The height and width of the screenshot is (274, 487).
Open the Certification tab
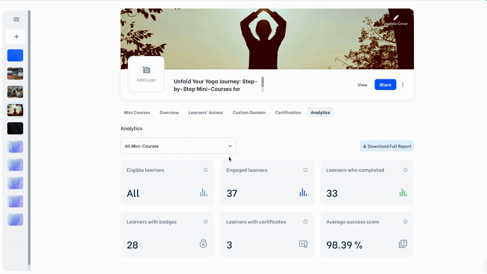point(288,112)
